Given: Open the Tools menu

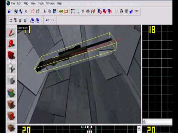Looking at the screenshot, I should (41, 3).
